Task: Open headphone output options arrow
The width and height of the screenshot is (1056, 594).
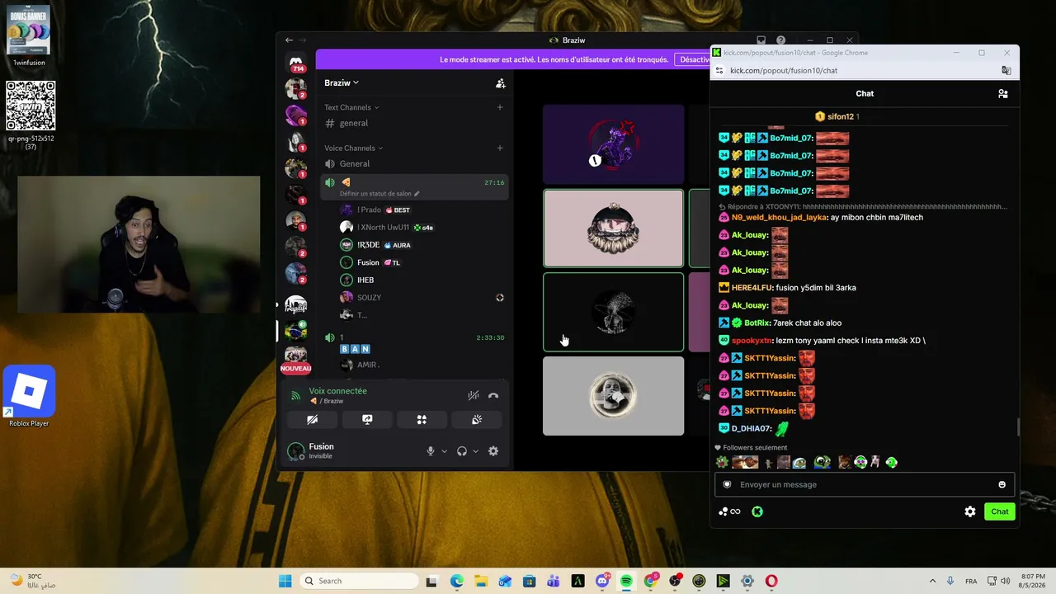Action: pyautogui.click(x=475, y=451)
